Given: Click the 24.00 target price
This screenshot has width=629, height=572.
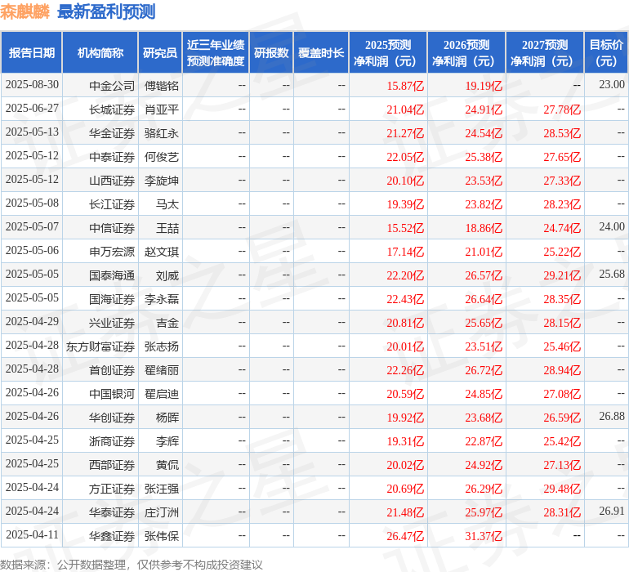Looking at the screenshot, I should [612, 227].
